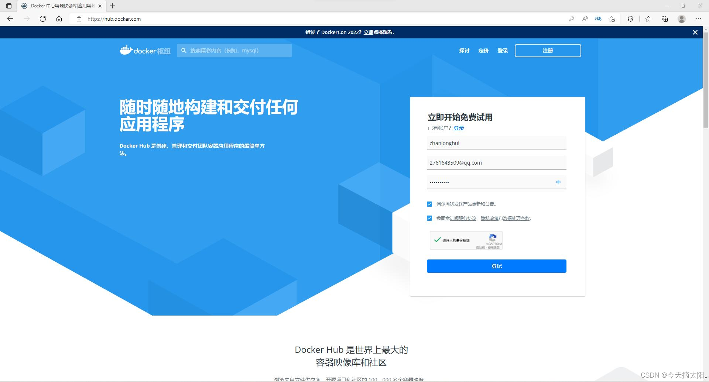Click the scrollbar down arrow
The width and height of the screenshot is (709, 382).
pyautogui.click(x=706, y=378)
